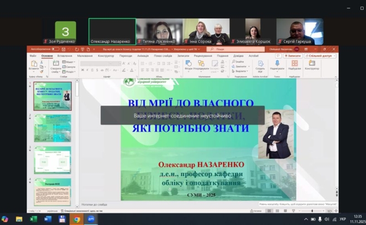Viewport: 366px width, 225px height.
Task: Open the Animation (Анімація) ribbon tab
Action: pyautogui.click(x=143, y=56)
